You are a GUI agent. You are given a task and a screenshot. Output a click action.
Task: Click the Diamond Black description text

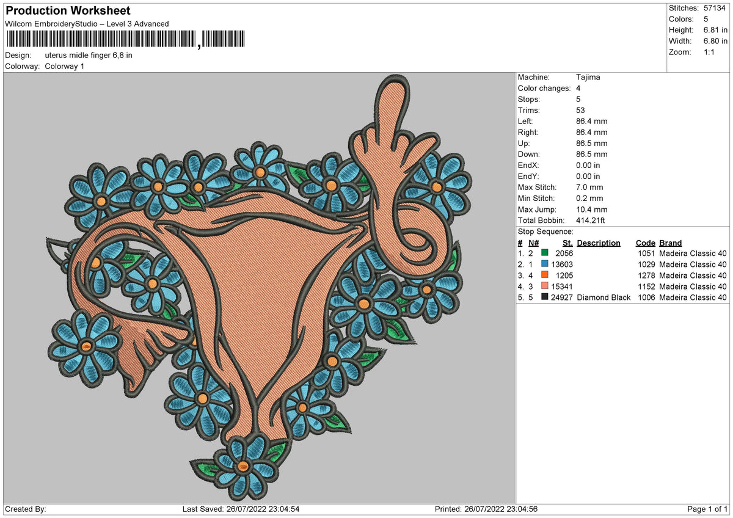[604, 297]
